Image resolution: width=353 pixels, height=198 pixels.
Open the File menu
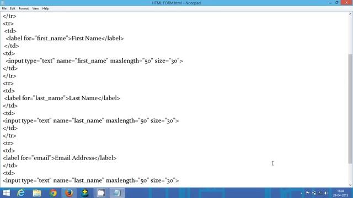(4, 9)
